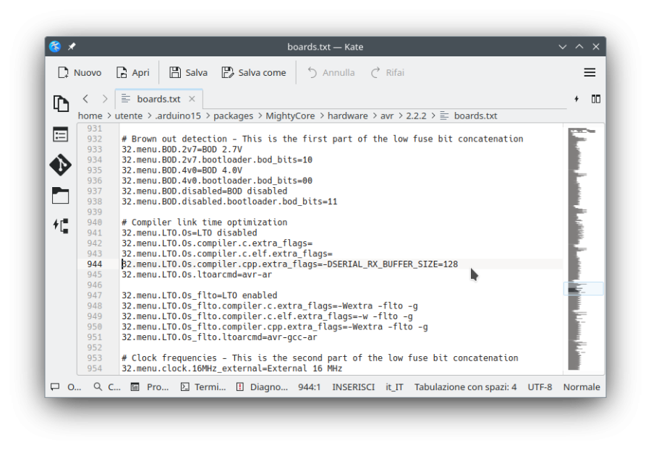Click line '32.menu.BOD.disabled=BOD disabled'
Image resolution: width=651 pixels, height=450 pixels.
[204, 191]
